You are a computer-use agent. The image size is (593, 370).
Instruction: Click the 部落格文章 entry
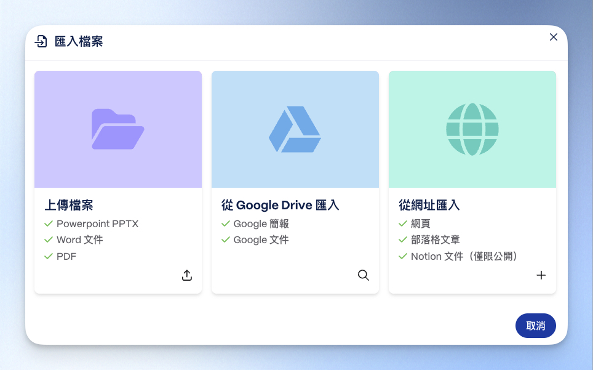(436, 240)
